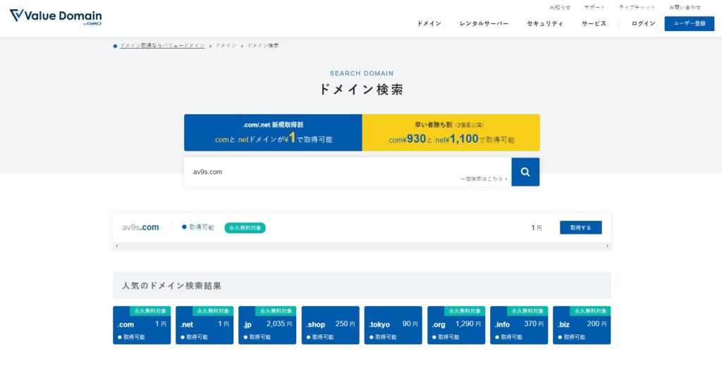The image size is (722, 371).
Task: Select the .jp 2,035円 domain card
Action: tap(267, 325)
